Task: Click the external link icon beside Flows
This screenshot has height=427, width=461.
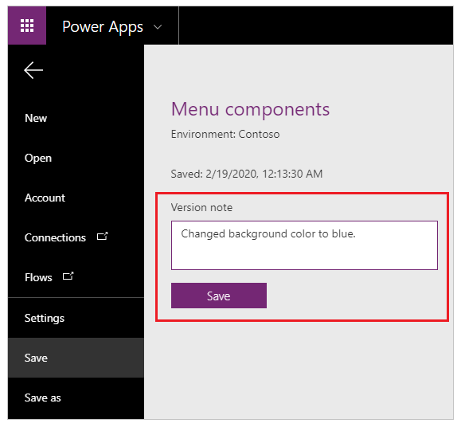Action: coord(68,276)
